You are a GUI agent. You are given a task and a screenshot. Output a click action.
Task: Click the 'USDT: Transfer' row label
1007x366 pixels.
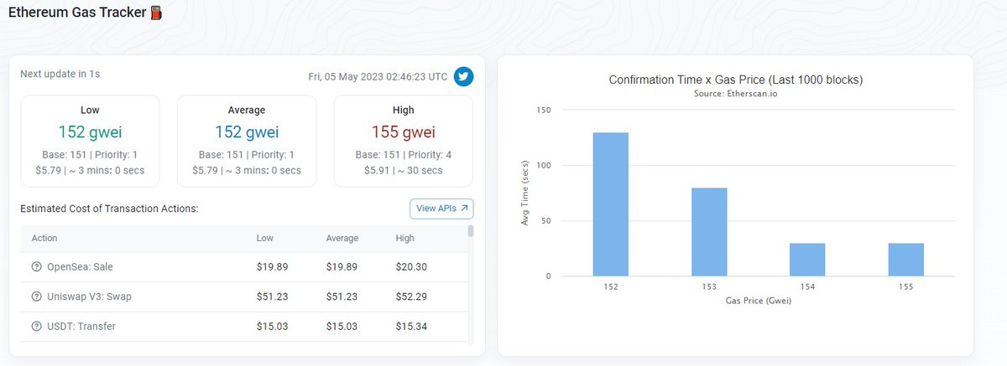coord(81,326)
